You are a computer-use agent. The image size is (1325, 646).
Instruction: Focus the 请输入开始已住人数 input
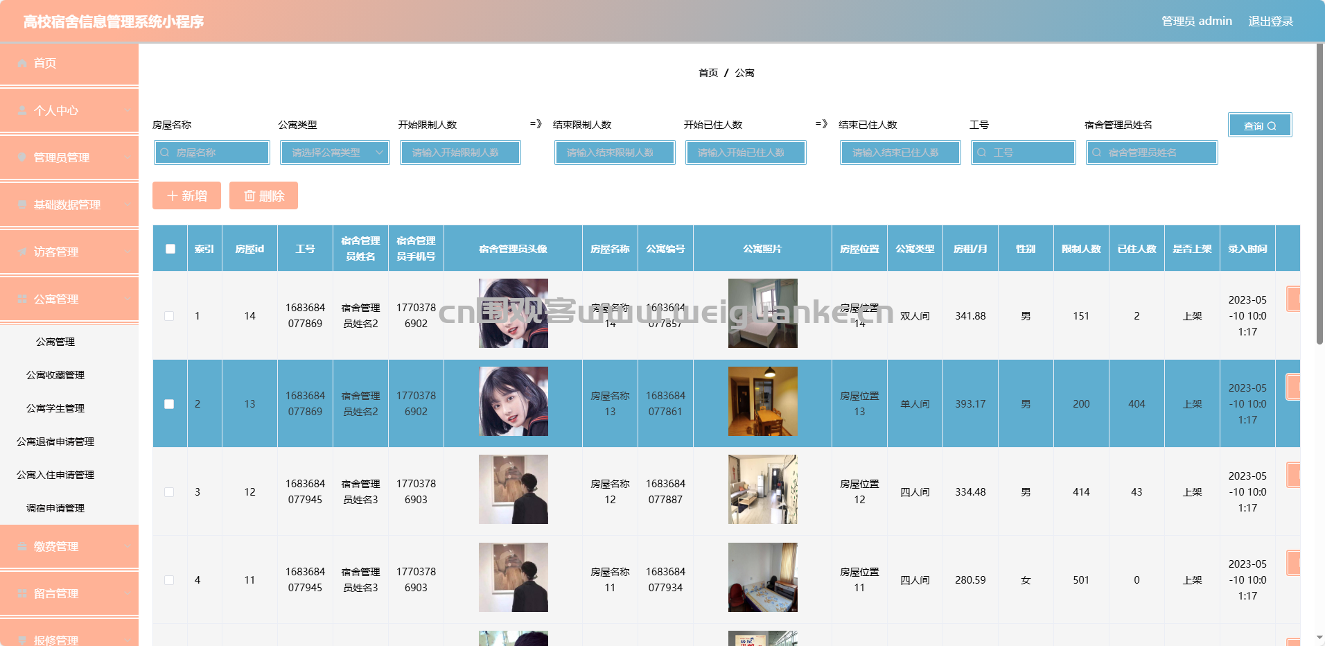746,152
